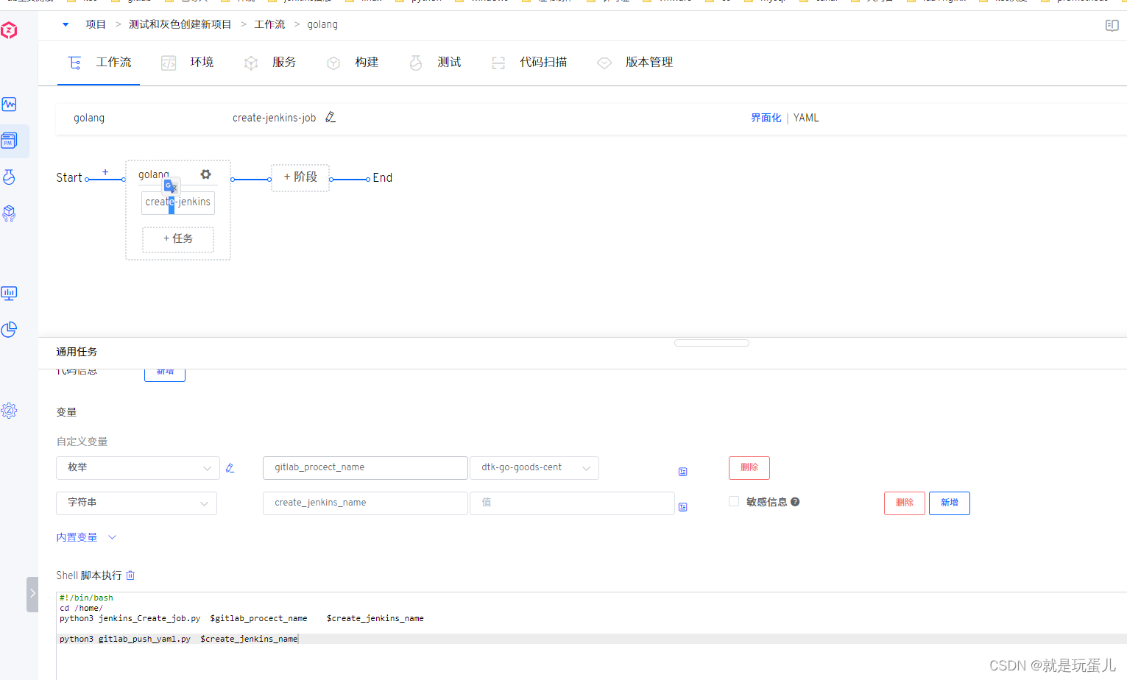Open the project dropdown triangle in breadcrumb

point(66,24)
